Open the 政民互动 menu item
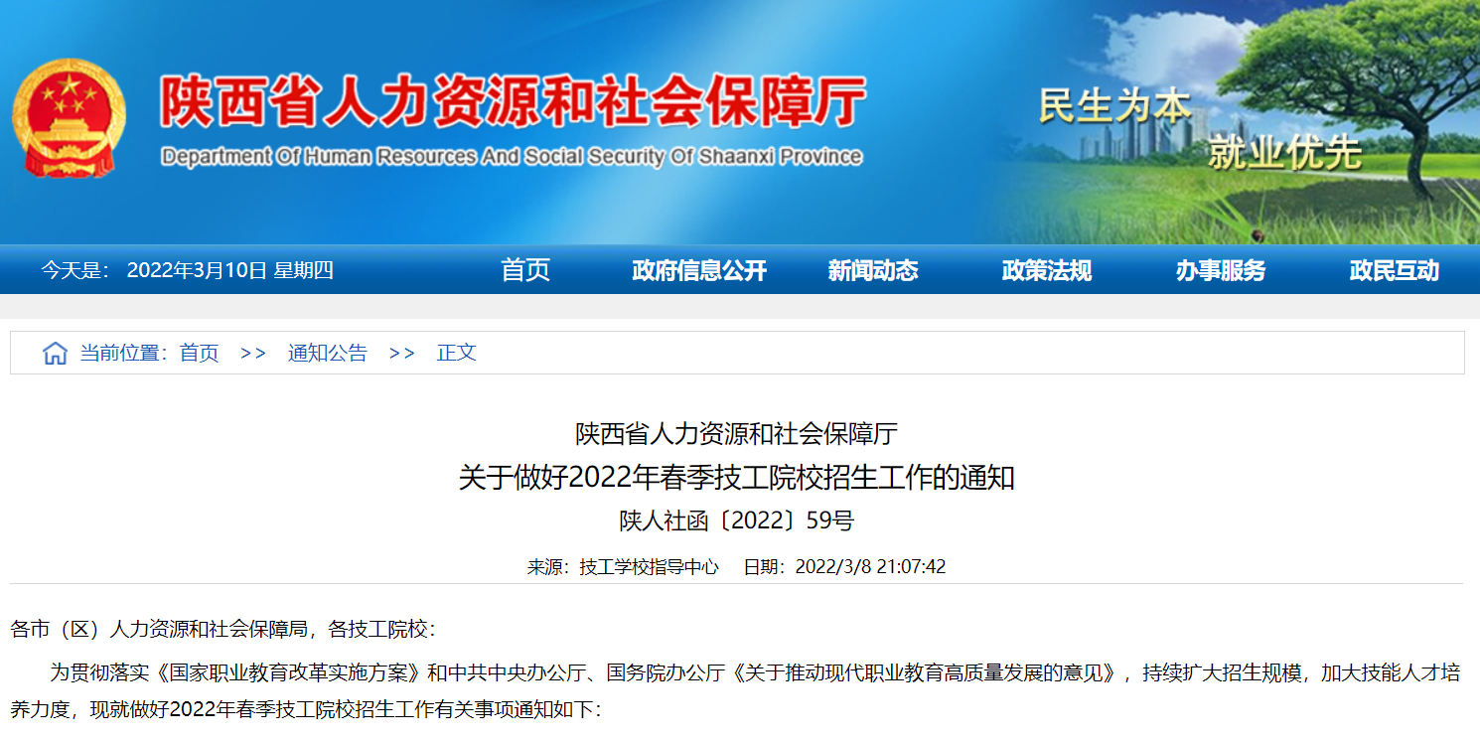This screenshot has width=1480, height=742. pyautogui.click(x=1394, y=270)
